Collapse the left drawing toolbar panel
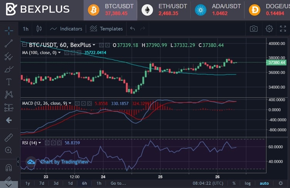Viewport: 290px width, 188px height. (18, 162)
